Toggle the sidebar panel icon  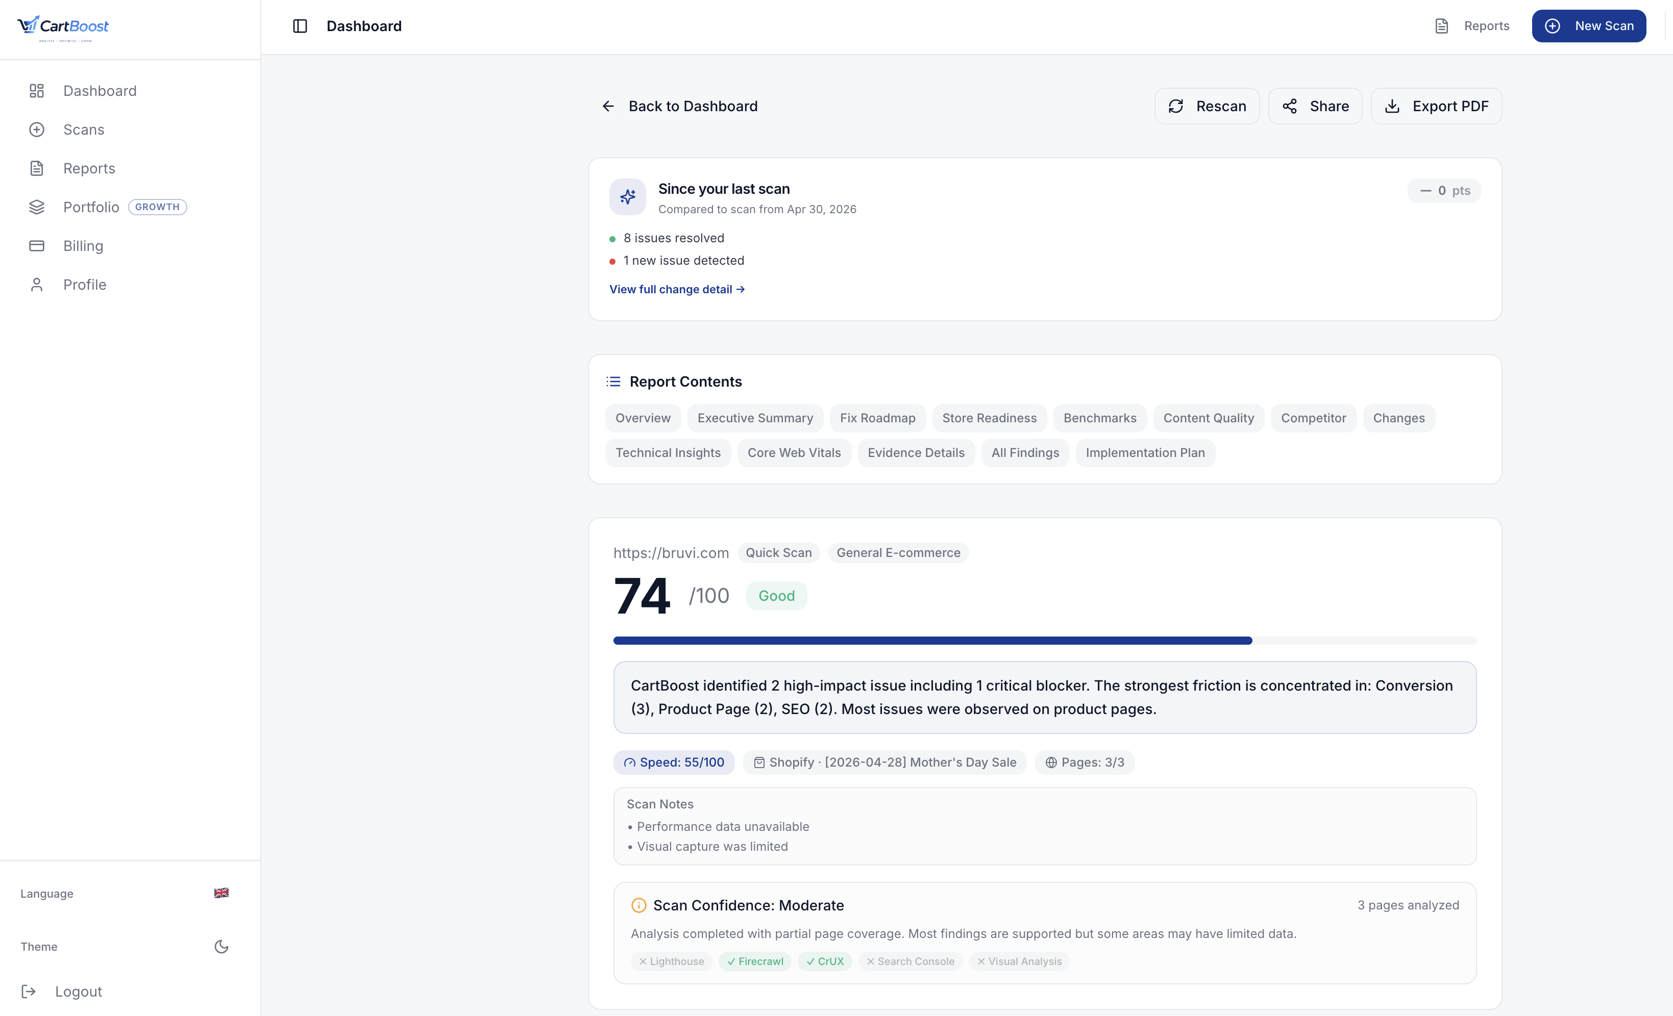tap(300, 26)
